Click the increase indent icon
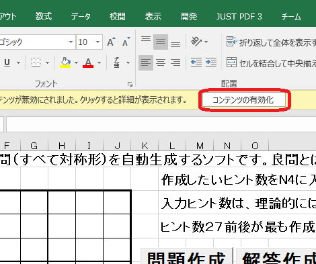The width and height of the screenshot is (316, 264). pos(211,62)
